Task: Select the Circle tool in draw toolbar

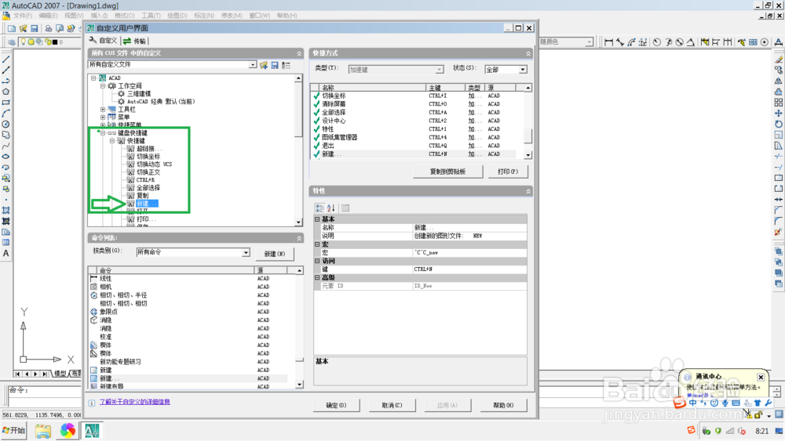Action: point(6,125)
